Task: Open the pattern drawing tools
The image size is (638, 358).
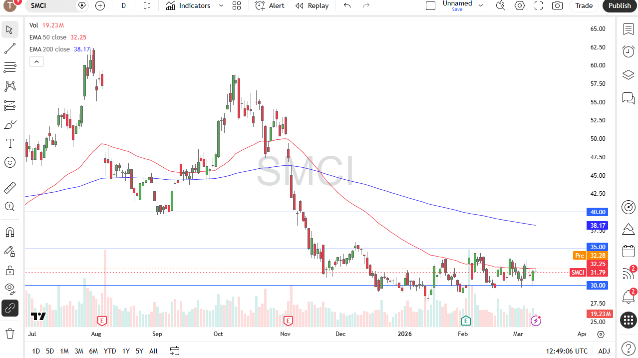Action: point(9,86)
